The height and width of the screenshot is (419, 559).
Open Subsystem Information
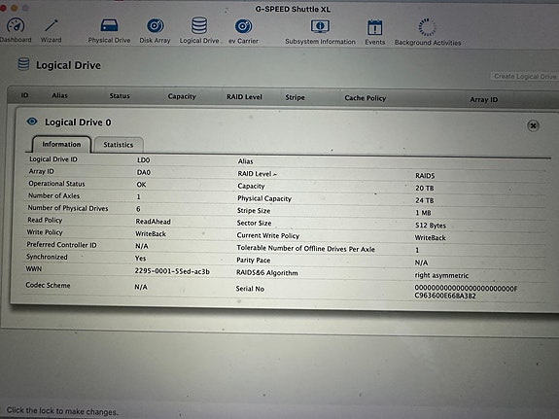[320, 32]
